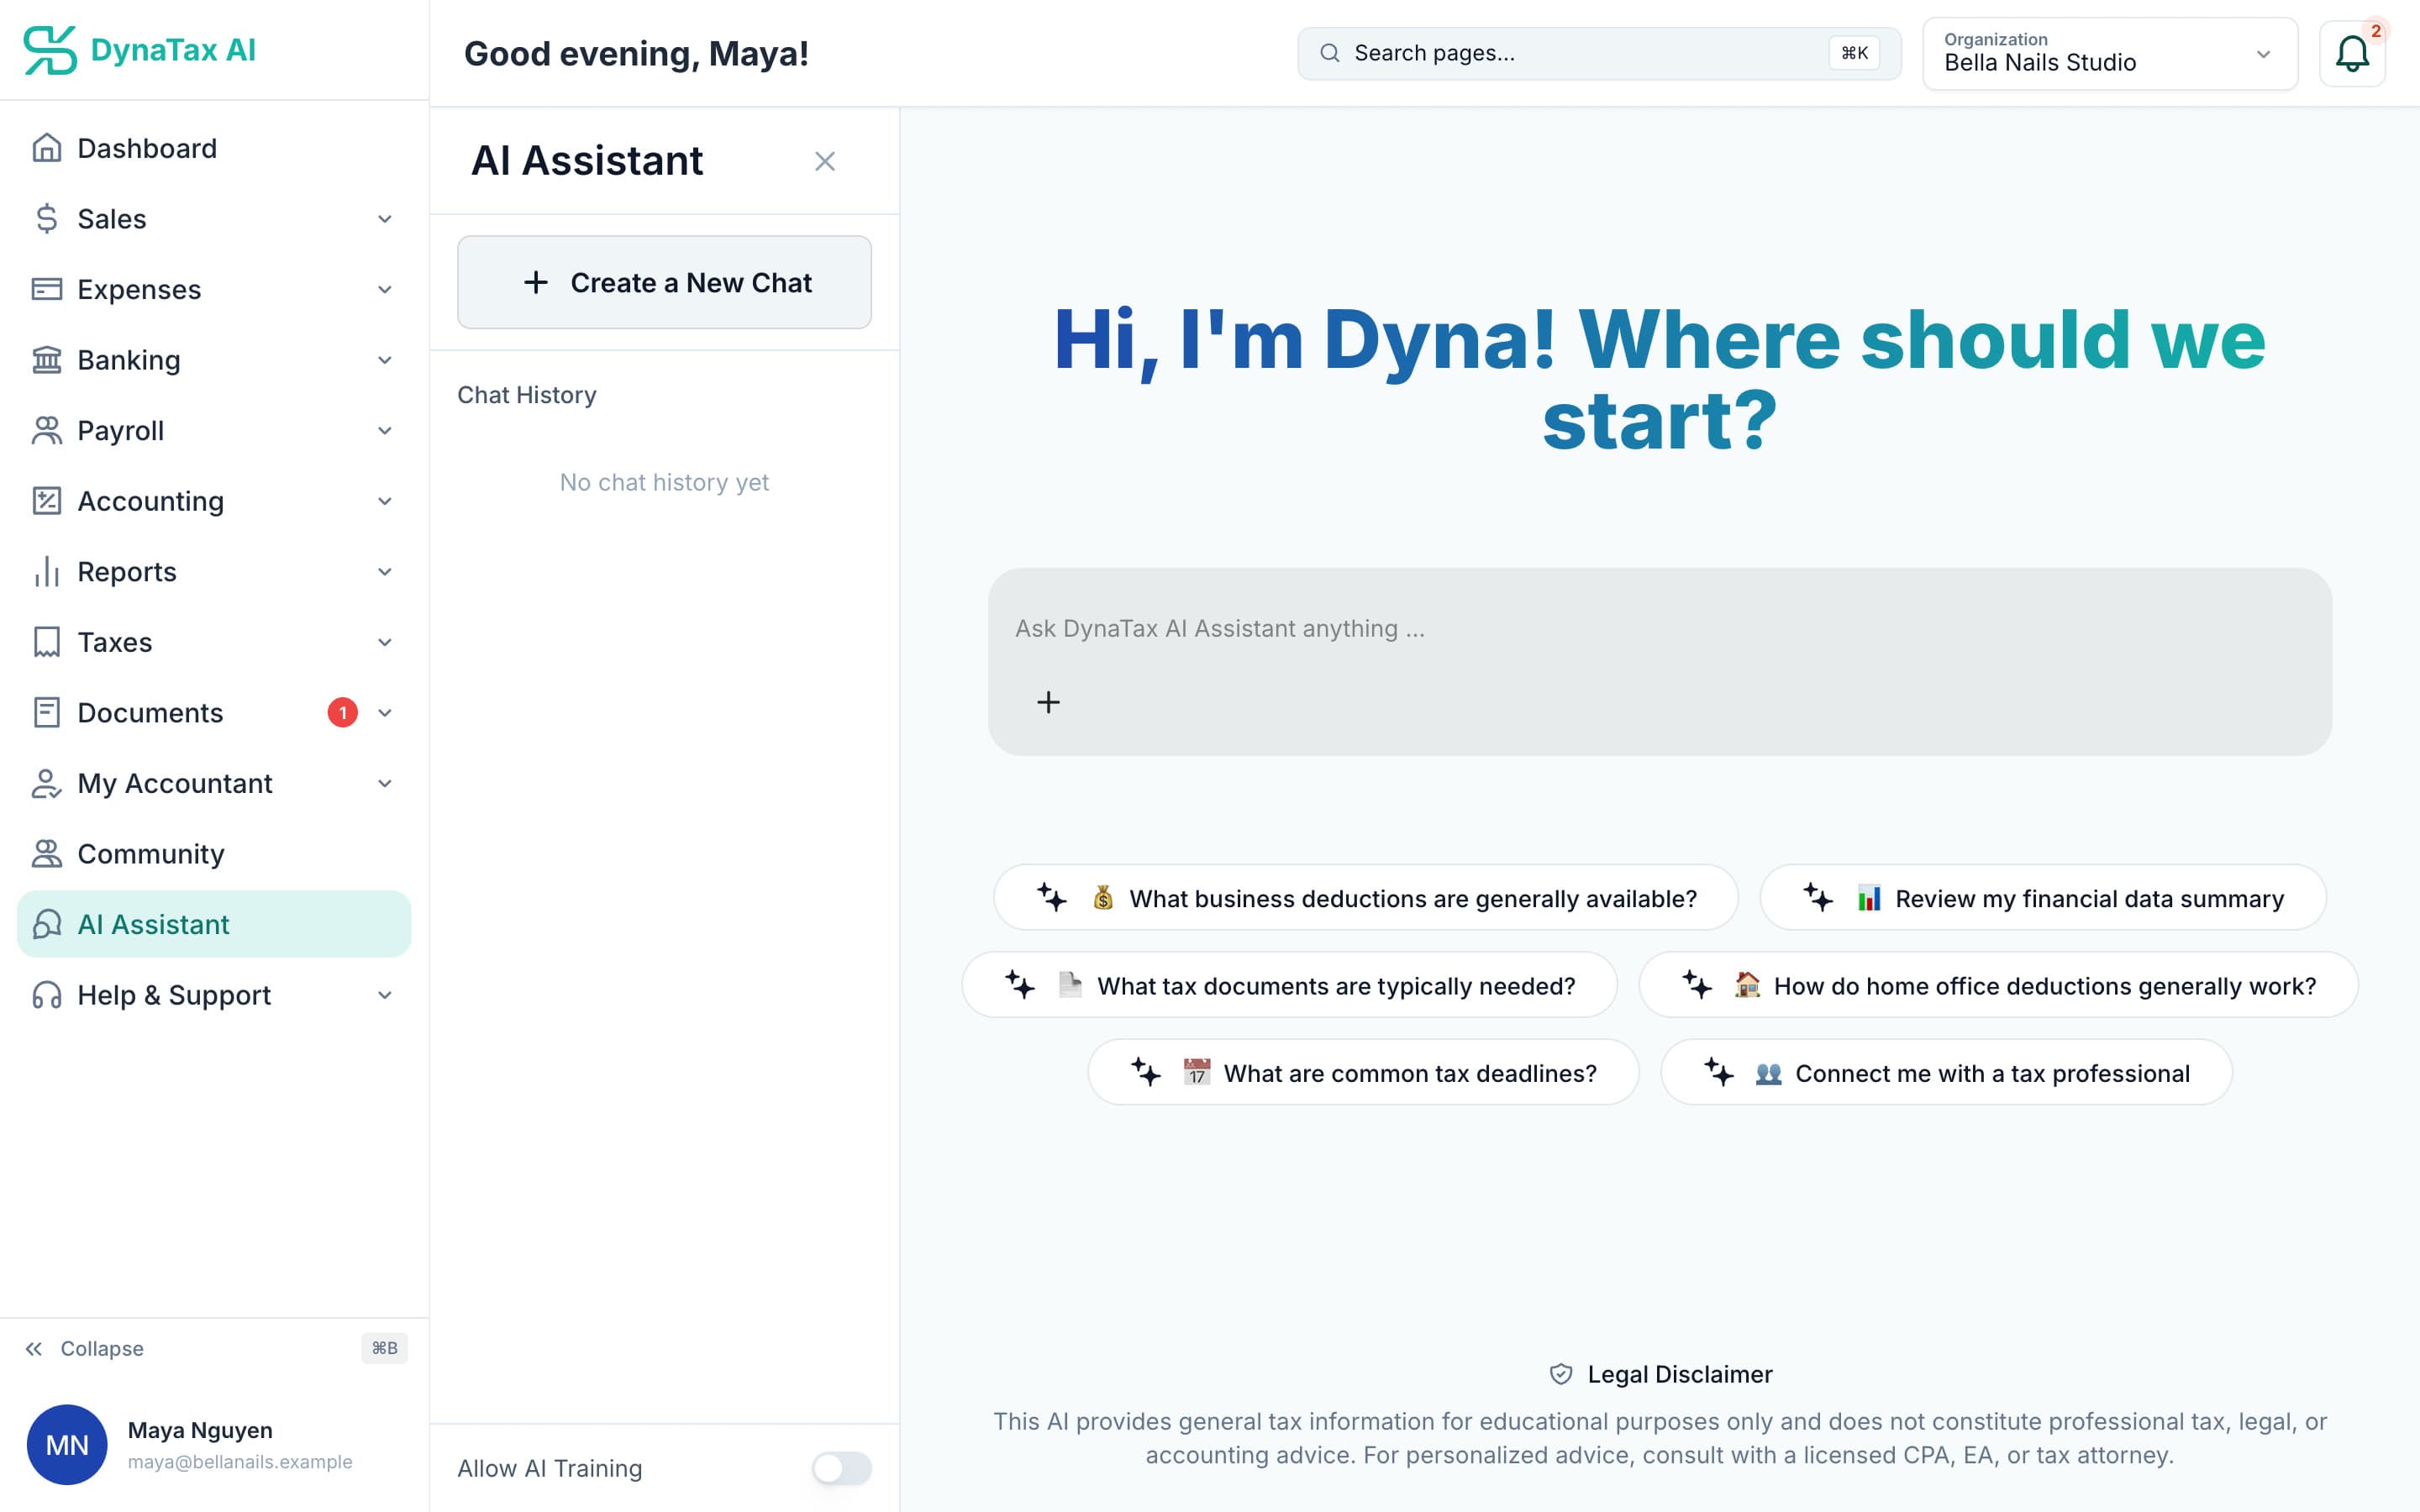Select What tax documents are typically needed
2420x1512 pixels.
point(1289,985)
